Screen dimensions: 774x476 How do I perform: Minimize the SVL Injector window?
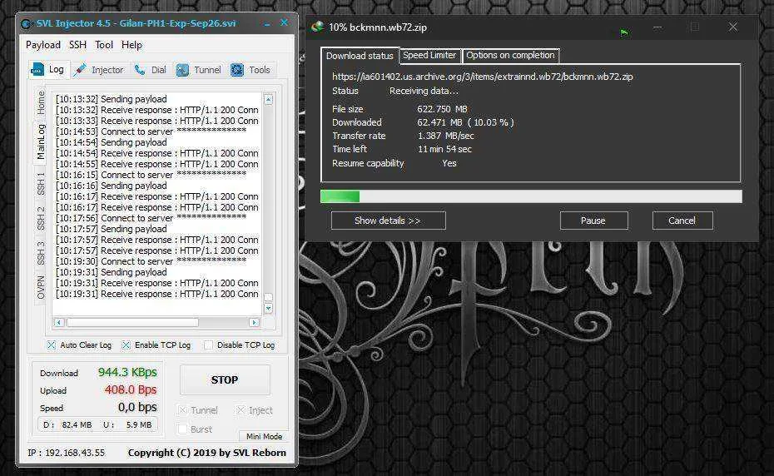click(x=267, y=23)
